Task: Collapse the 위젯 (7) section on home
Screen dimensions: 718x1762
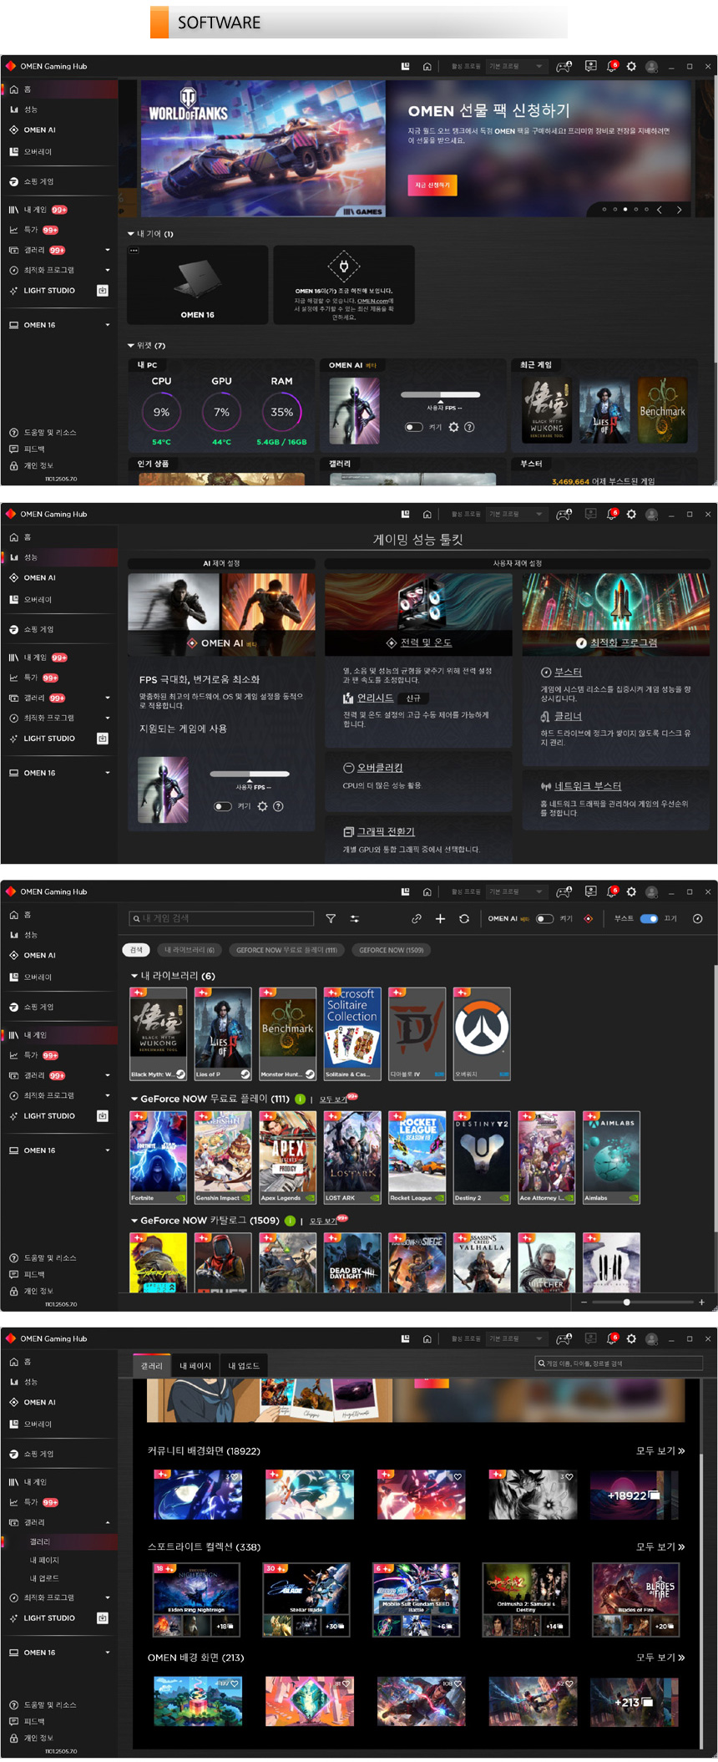Action: (x=130, y=345)
